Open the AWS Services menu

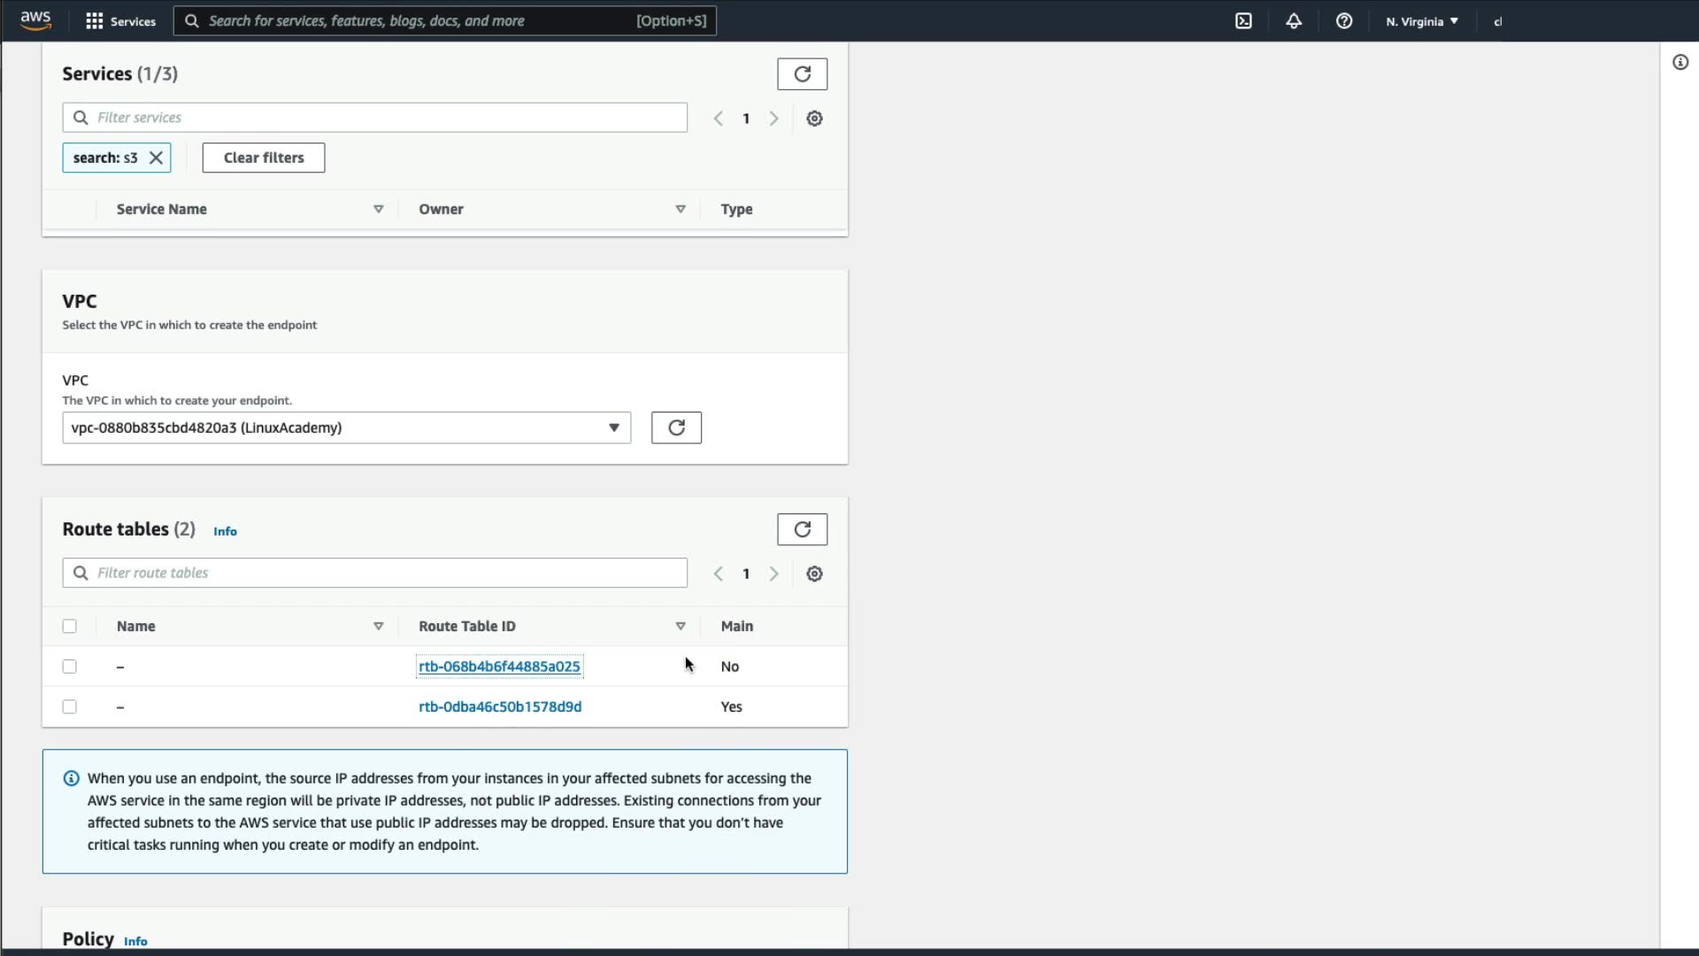tap(120, 21)
